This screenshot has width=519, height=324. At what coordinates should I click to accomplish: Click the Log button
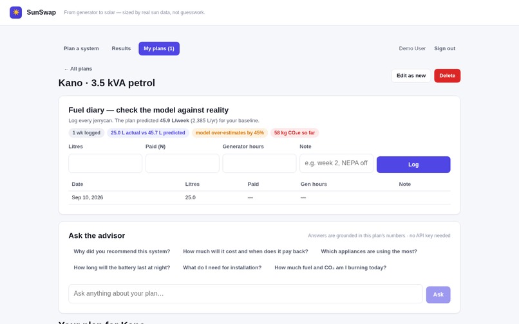(413, 165)
